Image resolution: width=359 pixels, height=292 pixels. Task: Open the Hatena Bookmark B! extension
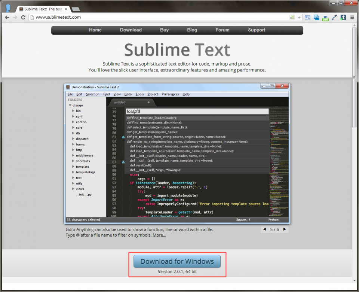pyautogui.click(x=325, y=18)
